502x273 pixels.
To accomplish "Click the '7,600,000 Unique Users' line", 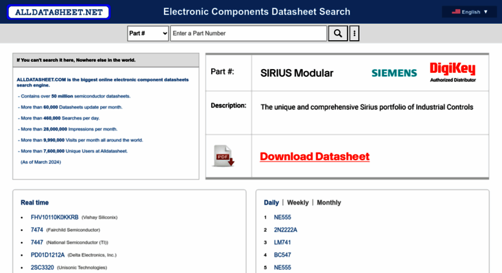I will coord(73,151).
